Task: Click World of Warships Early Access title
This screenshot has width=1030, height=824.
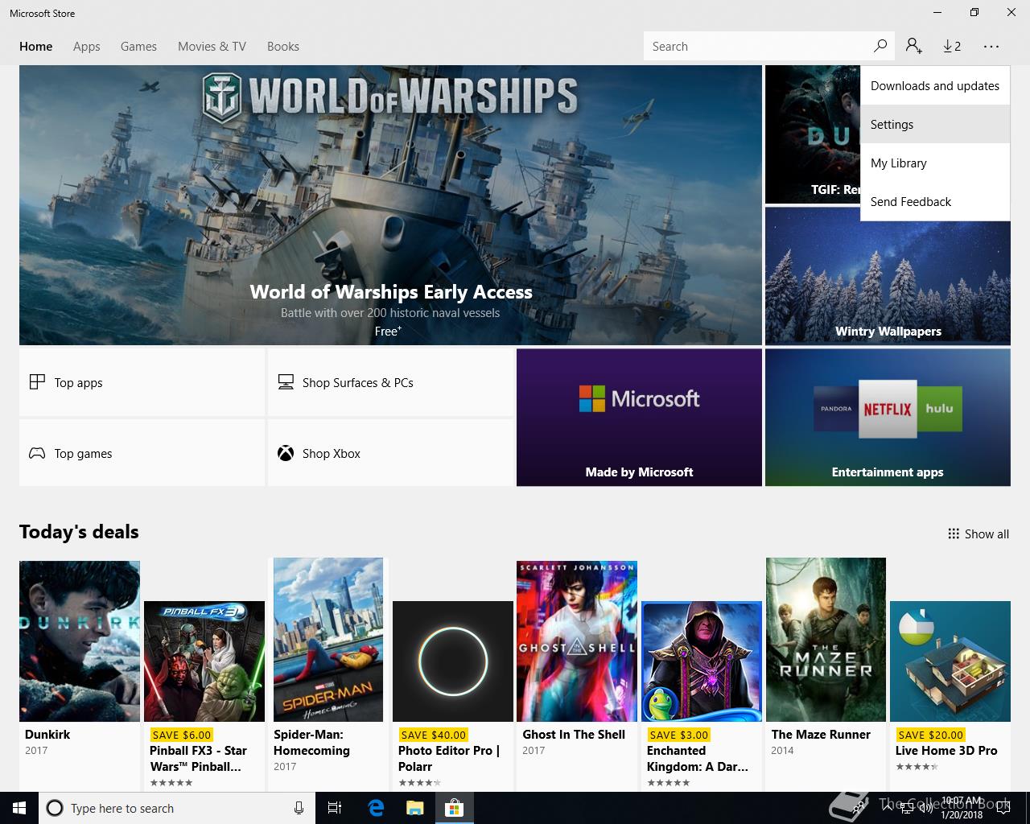Action: (391, 291)
